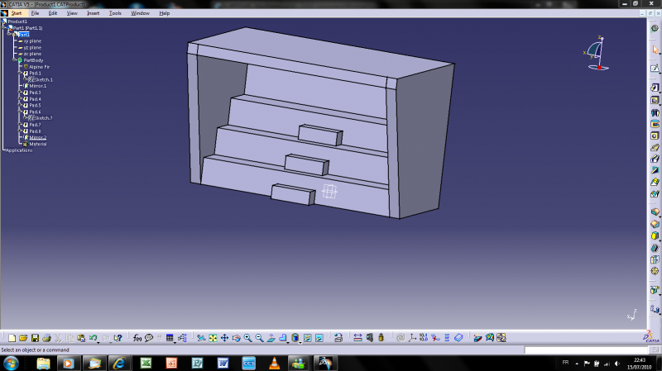662x371 pixels.
Task: Select the xy plane in the tree
Action: point(32,40)
